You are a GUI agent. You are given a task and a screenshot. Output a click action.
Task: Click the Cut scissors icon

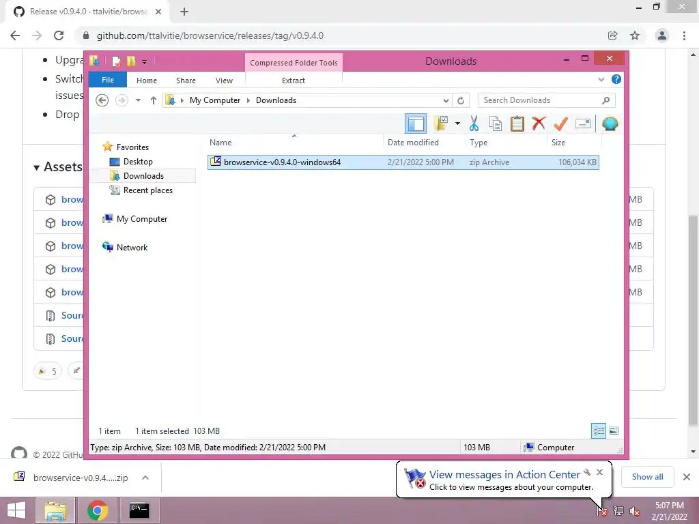tap(474, 123)
